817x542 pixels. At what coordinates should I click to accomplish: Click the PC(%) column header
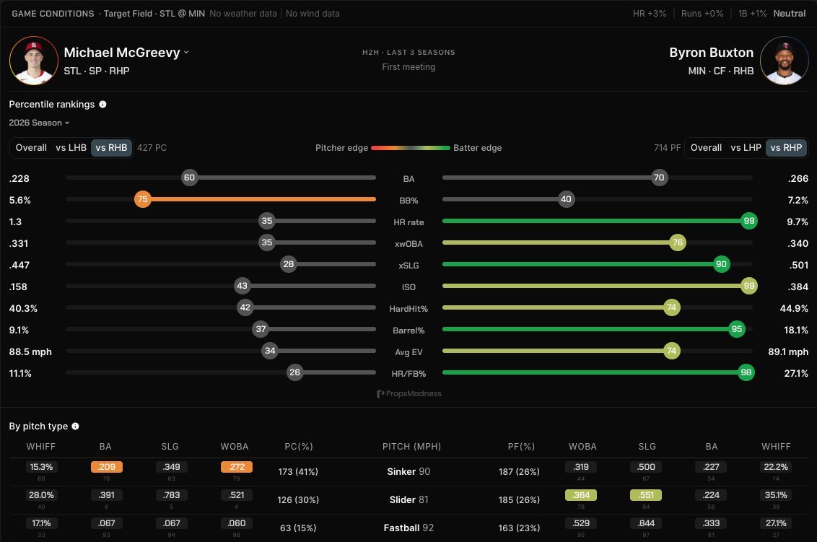tap(299, 447)
